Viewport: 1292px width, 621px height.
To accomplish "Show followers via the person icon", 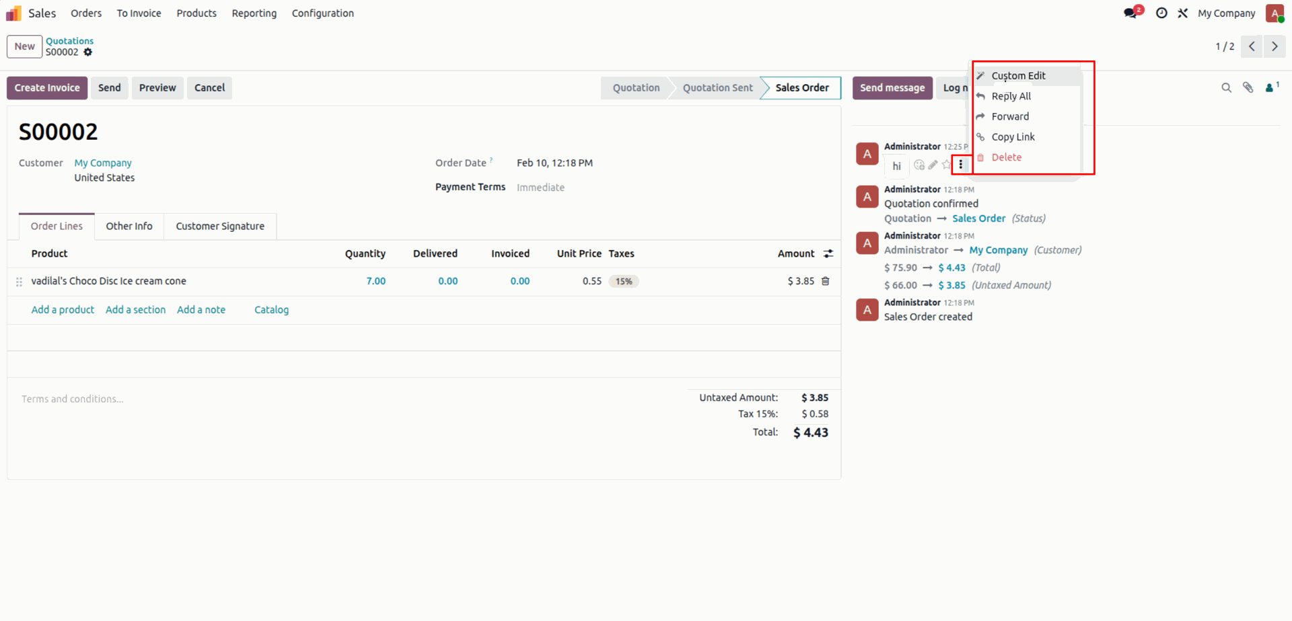I will point(1271,87).
